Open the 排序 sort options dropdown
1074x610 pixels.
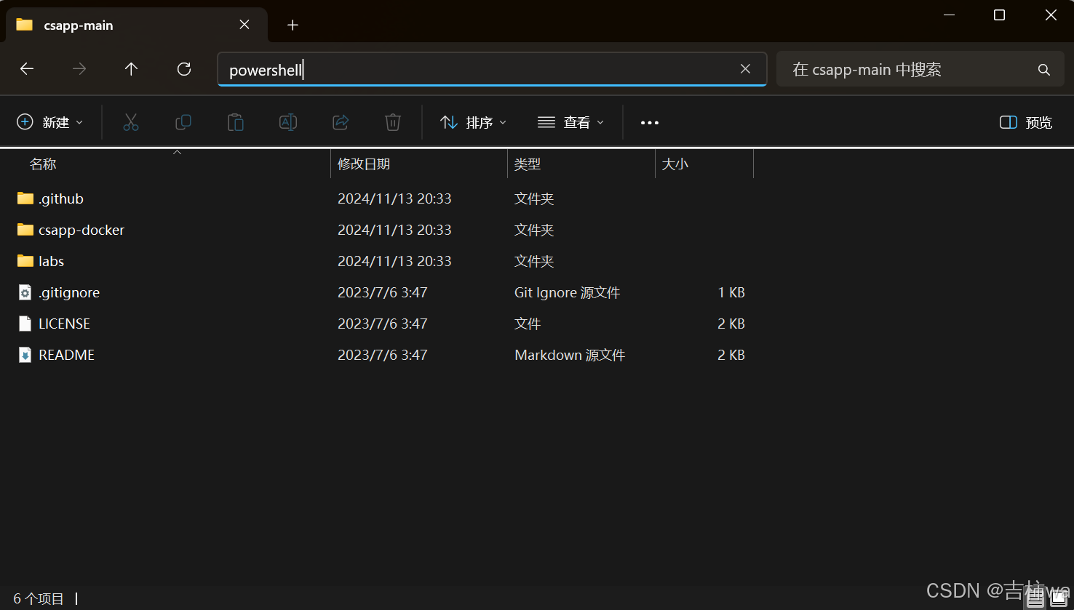click(x=472, y=122)
